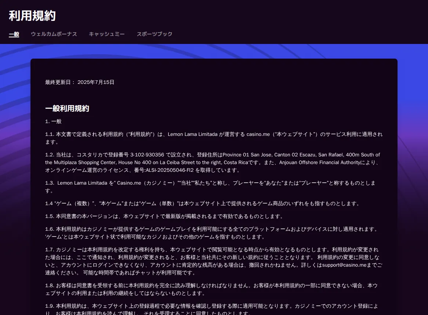The height and width of the screenshot is (315, 428).
Task: Click clause 1.8 about お客様は同意書を受領
Action: [211, 289]
